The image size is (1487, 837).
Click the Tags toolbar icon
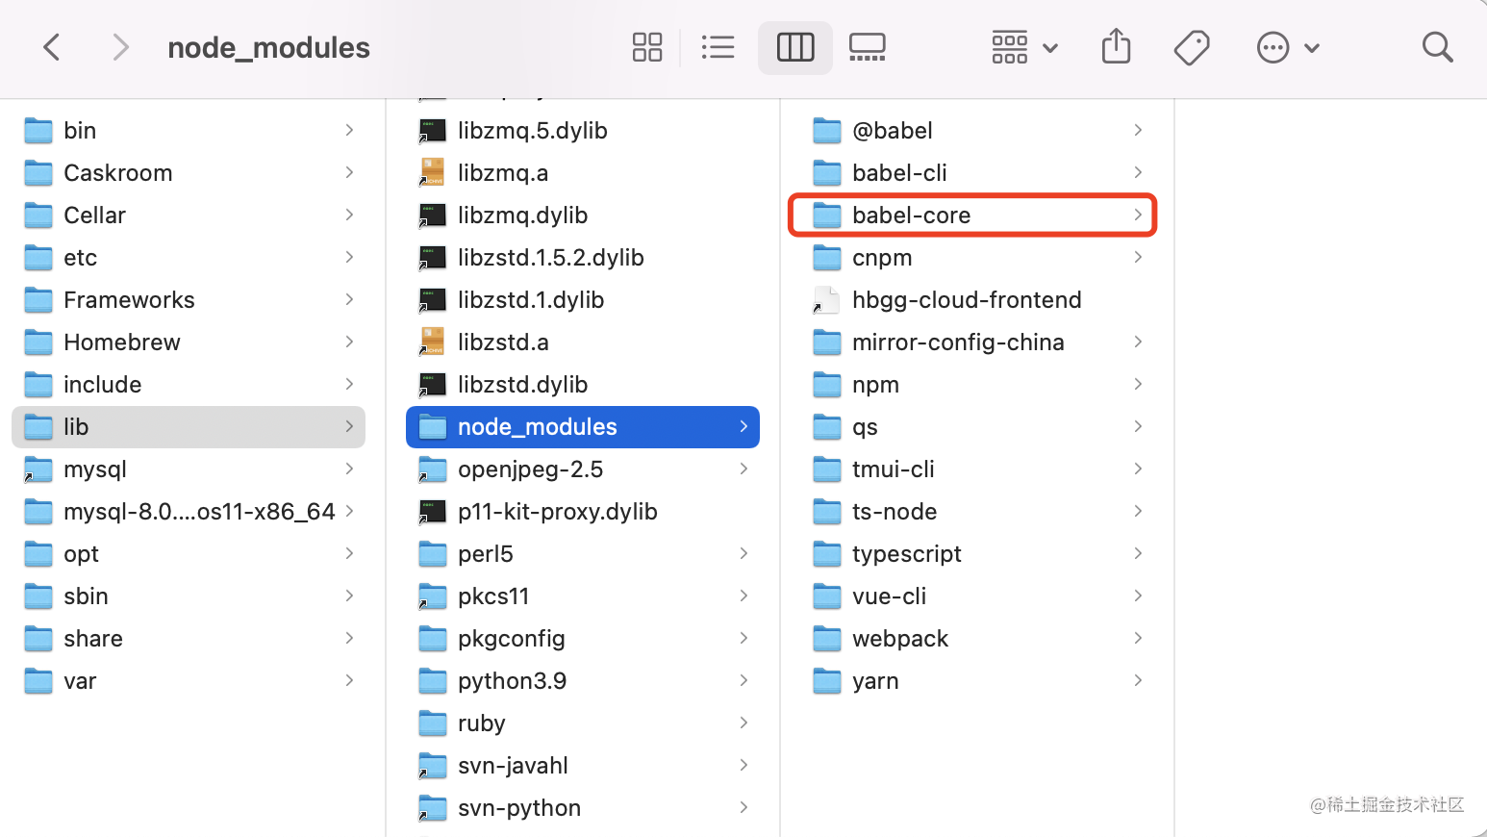[x=1192, y=47]
